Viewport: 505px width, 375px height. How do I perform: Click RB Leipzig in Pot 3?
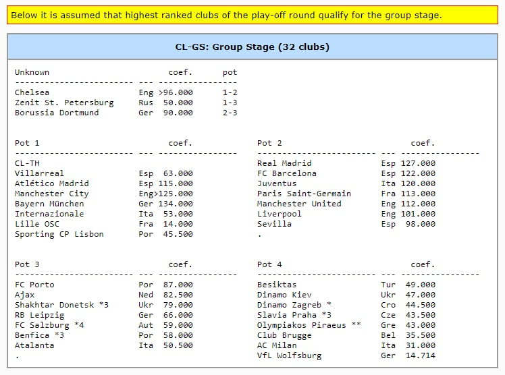coord(39,315)
